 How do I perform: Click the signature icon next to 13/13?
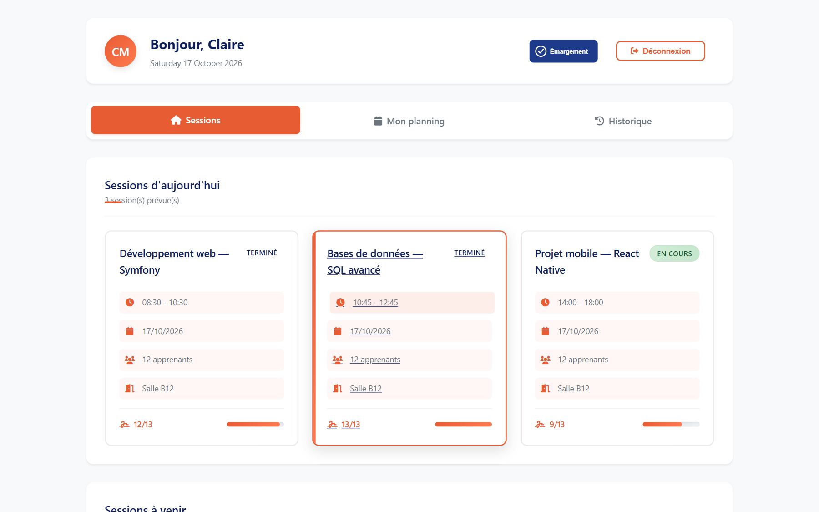(x=332, y=424)
